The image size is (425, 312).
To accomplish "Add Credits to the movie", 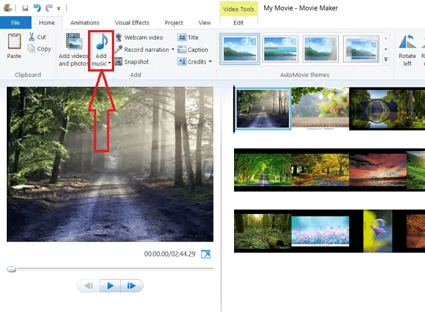I will (192, 62).
